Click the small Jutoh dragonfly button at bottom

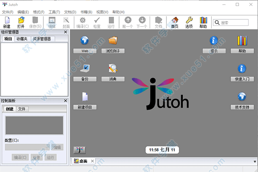pyautogui.click(x=80, y=150)
